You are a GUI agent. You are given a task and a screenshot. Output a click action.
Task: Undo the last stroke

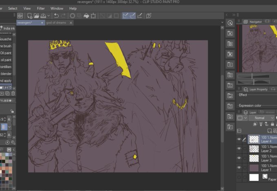coord(56,16)
